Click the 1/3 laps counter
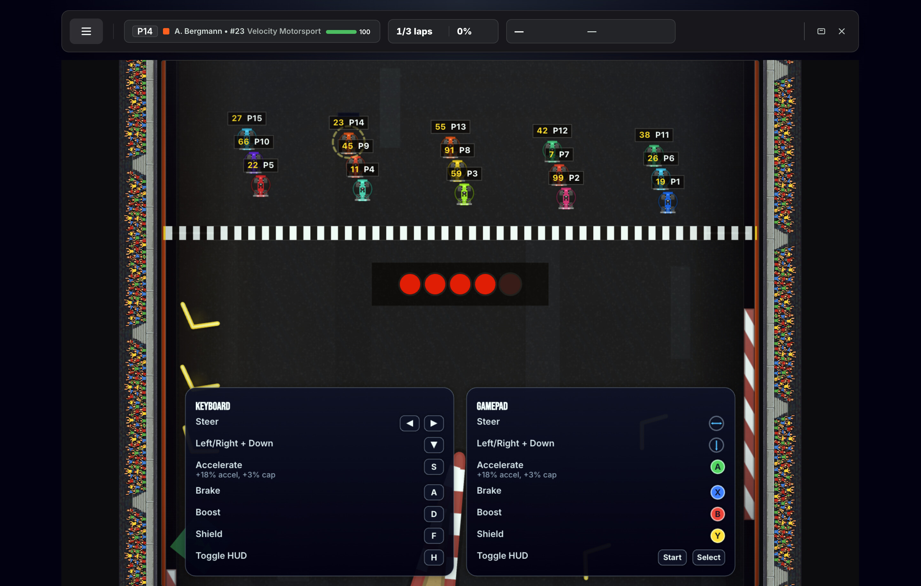Viewport: 921px width, 586px height. (x=414, y=31)
